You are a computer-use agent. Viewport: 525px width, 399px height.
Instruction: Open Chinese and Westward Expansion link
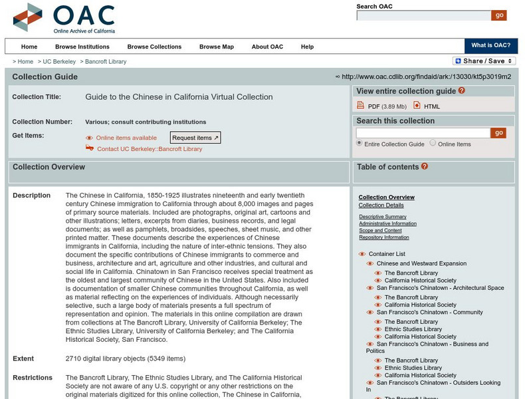point(421,263)
